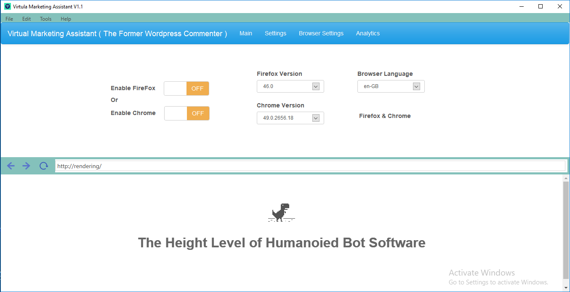Open the Tools menu
Screen dimensions: 570x292
[x=45, y=19]
